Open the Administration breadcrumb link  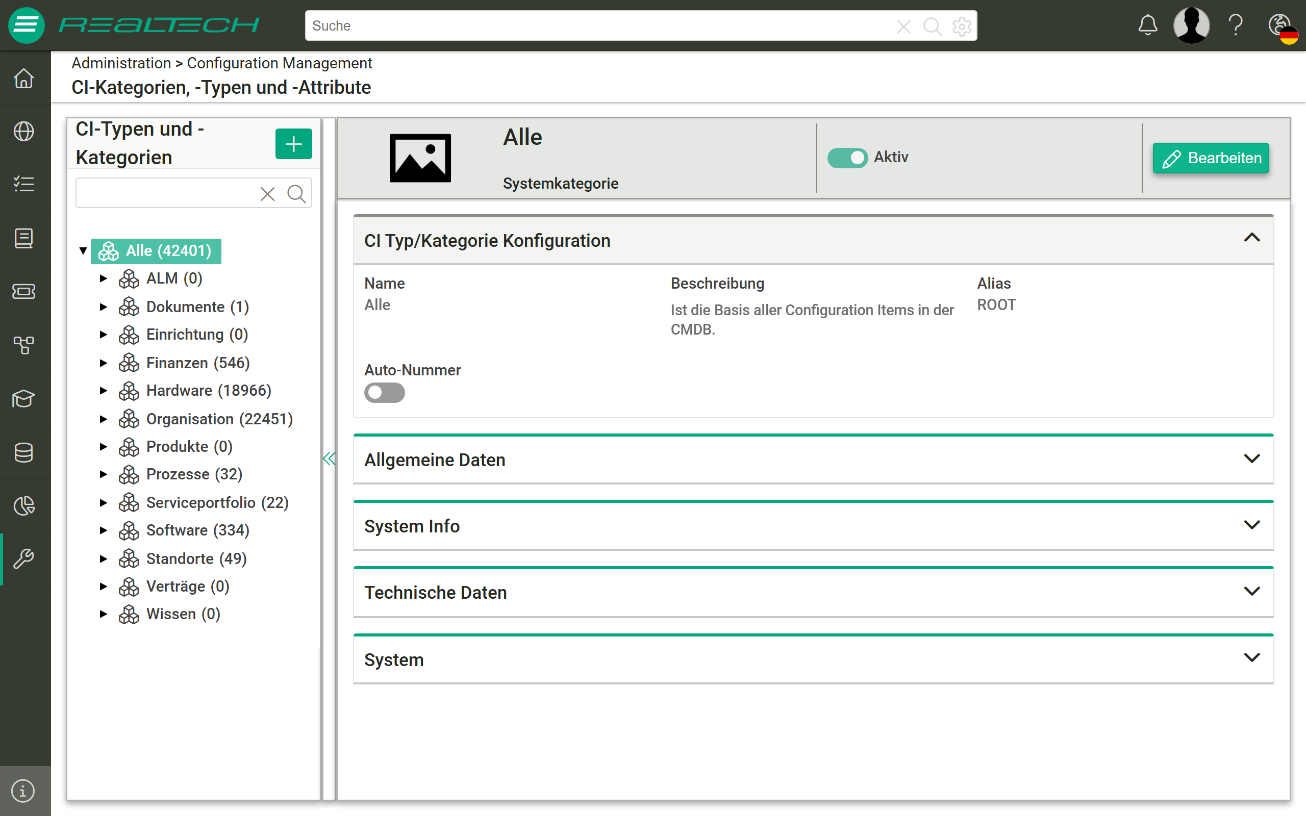121,63
